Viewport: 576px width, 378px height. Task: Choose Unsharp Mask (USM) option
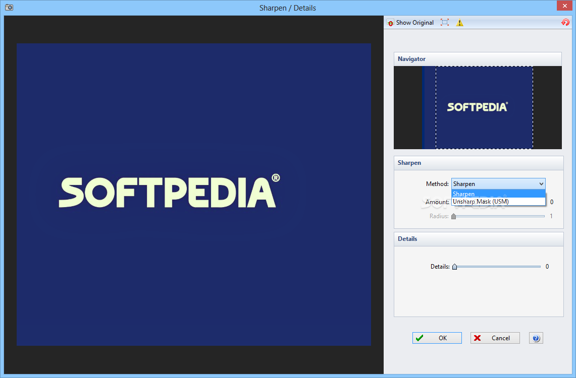pyautogui.click(x=498, y=202)
